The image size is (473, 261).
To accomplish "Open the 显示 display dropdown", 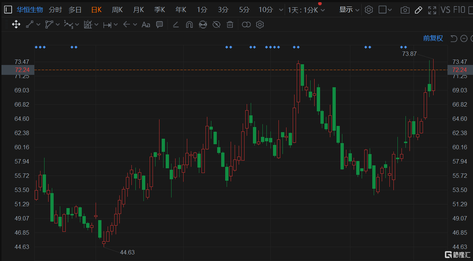I will click(x=349, y=10).
